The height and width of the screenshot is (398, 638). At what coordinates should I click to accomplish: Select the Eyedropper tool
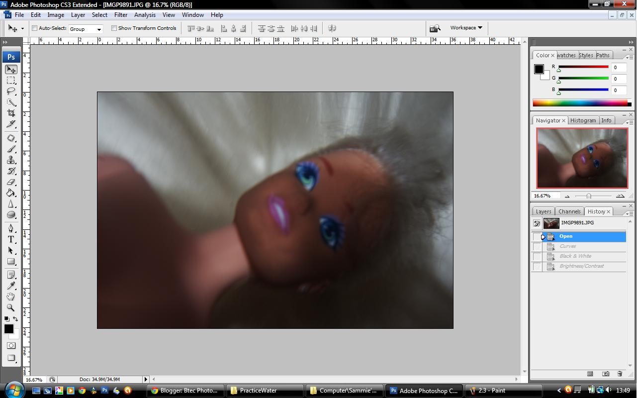pyautogui.click(x=11, y=286)
